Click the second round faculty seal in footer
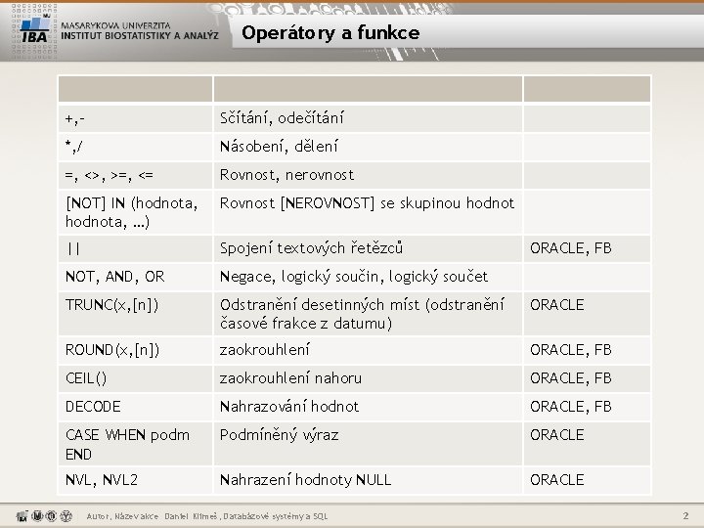The image size is (704, 528). 51,516
